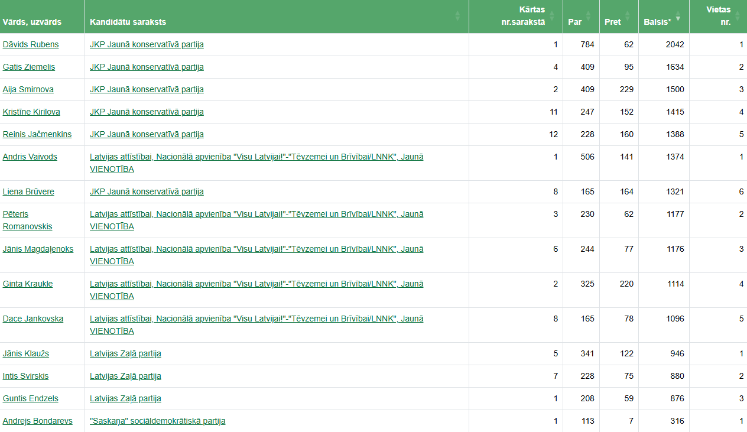
Task: Sort by the Par column arrows
Action: click(x=588, y=16)
